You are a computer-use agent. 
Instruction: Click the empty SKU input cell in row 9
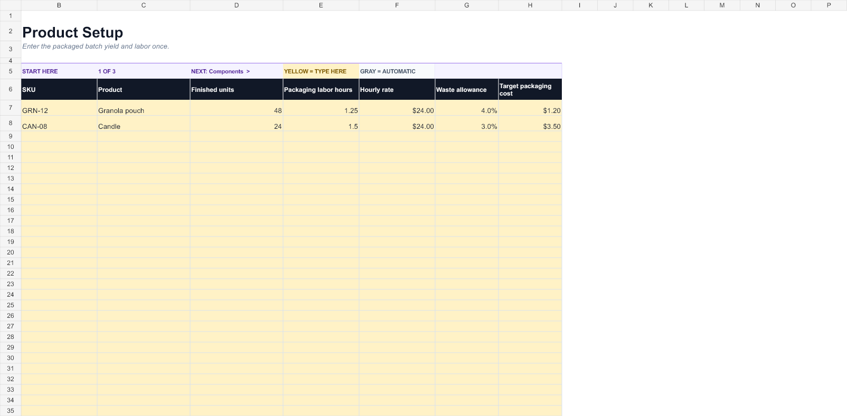coord(59,136)
